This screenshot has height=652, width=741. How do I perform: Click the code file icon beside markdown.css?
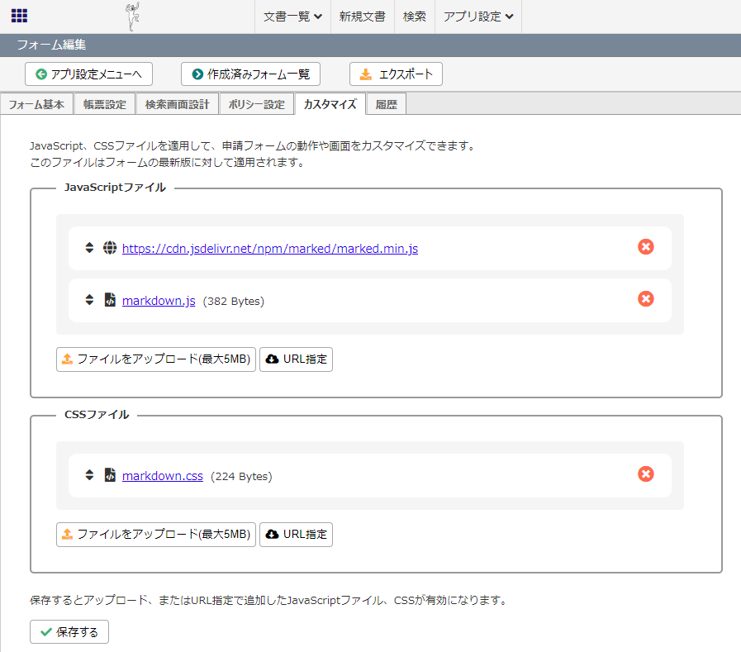tap(110, 474)
